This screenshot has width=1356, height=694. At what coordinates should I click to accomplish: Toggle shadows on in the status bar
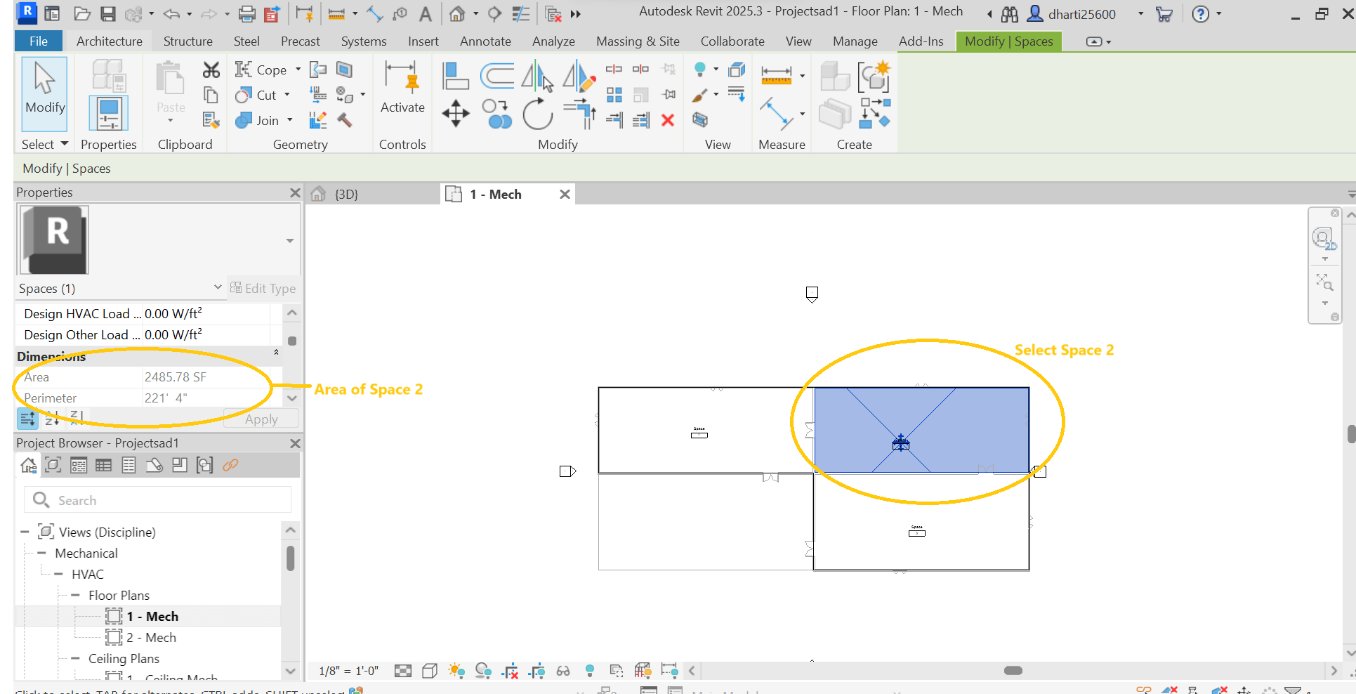click(483, 671)
